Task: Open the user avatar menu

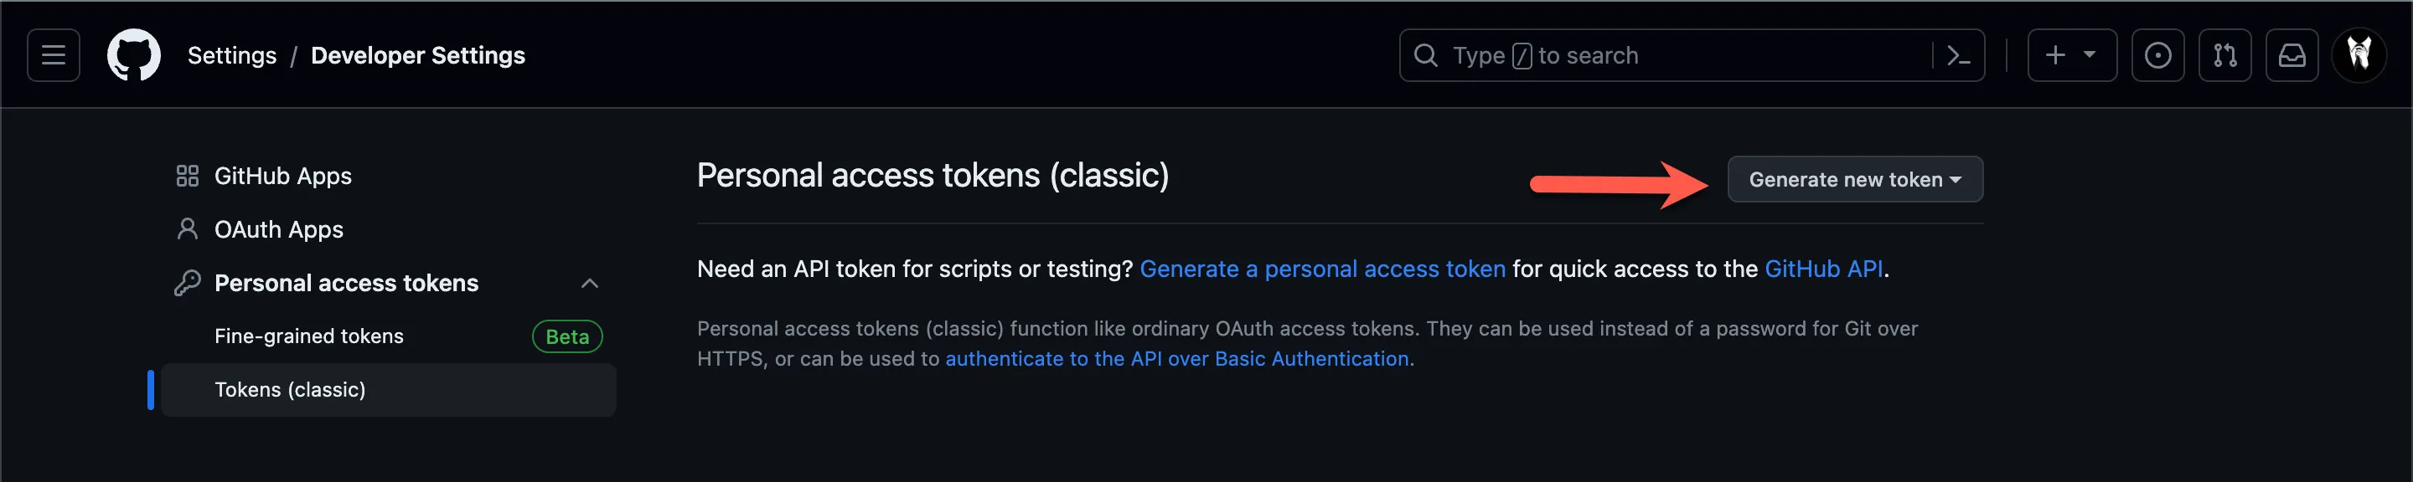Action: tap(2359, 55)
